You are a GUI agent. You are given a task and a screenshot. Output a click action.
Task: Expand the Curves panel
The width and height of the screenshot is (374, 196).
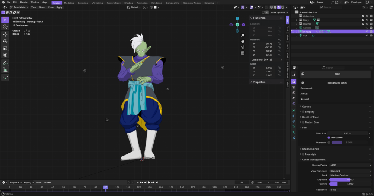coord(306,107)
